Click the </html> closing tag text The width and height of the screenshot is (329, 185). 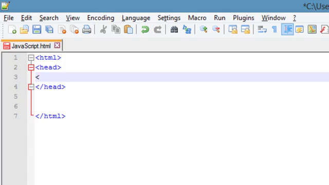point(50,116)
